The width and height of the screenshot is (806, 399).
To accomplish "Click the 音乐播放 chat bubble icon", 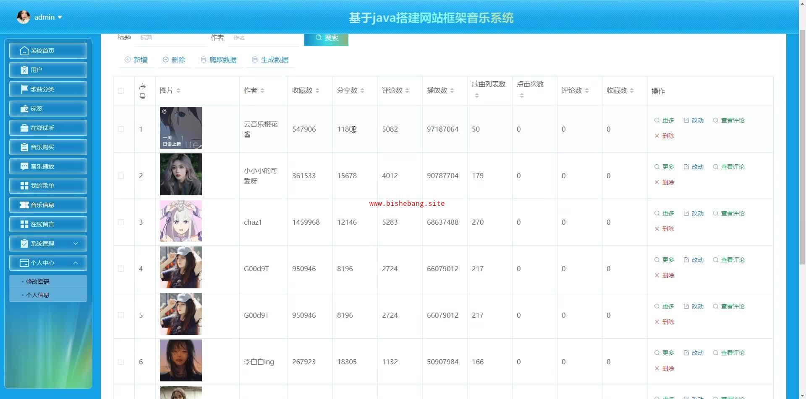I will pos(24,166).
